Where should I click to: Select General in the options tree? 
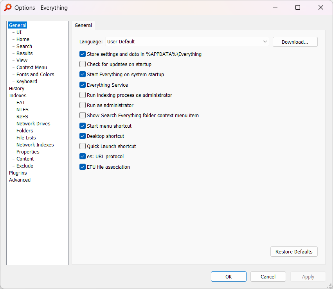pyautogui.click(x=18, y=25)
